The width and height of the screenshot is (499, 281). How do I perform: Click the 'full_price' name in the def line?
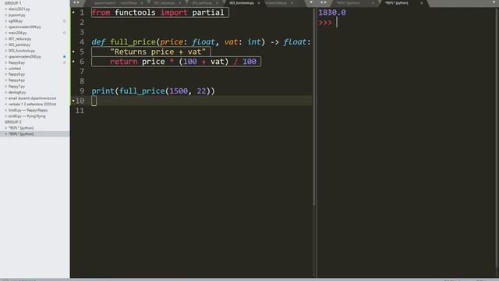click(133, 42)
